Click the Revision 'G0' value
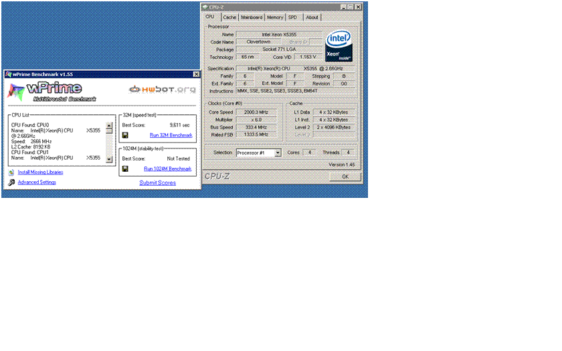The image size is (562, 351). (344, 84)
